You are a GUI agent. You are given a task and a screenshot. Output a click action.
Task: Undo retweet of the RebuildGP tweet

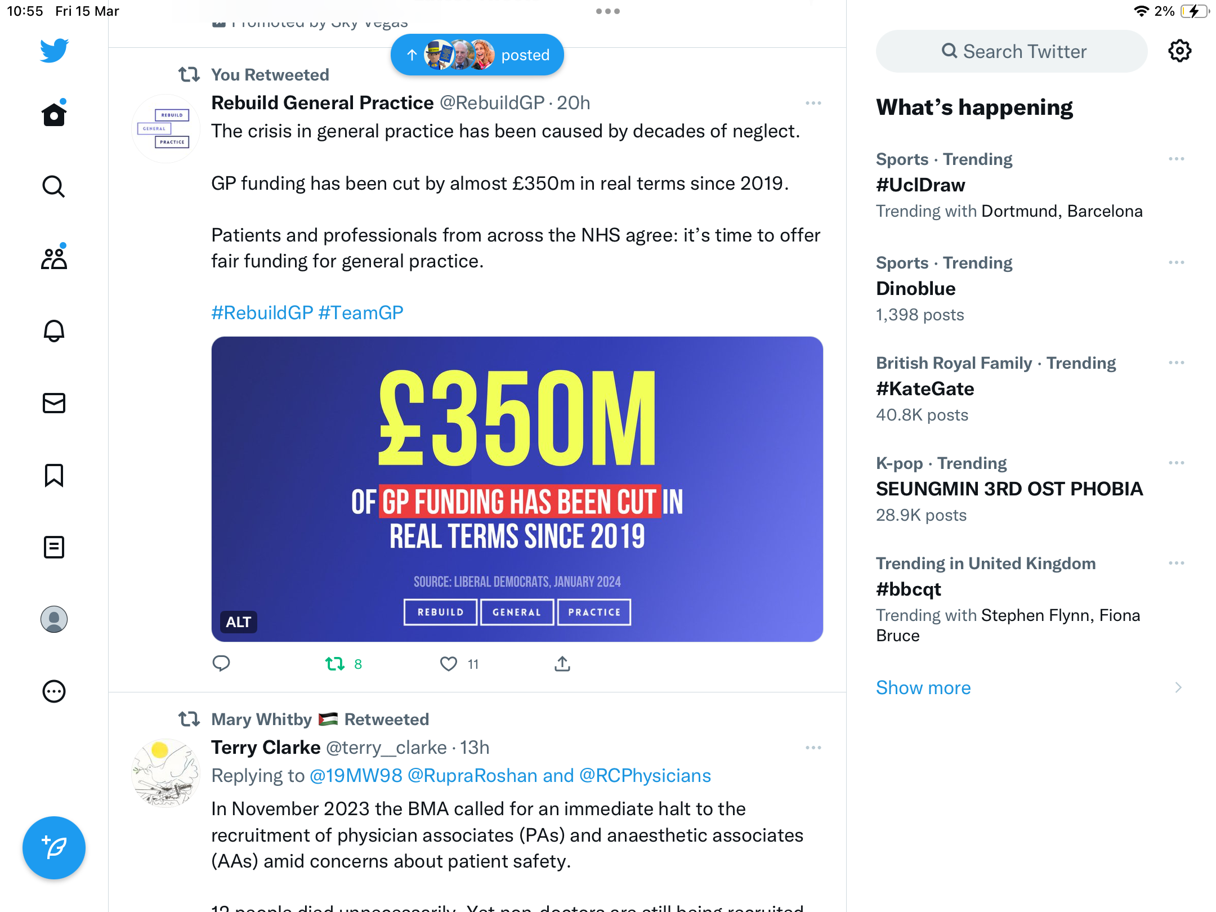tap(335, 664)
